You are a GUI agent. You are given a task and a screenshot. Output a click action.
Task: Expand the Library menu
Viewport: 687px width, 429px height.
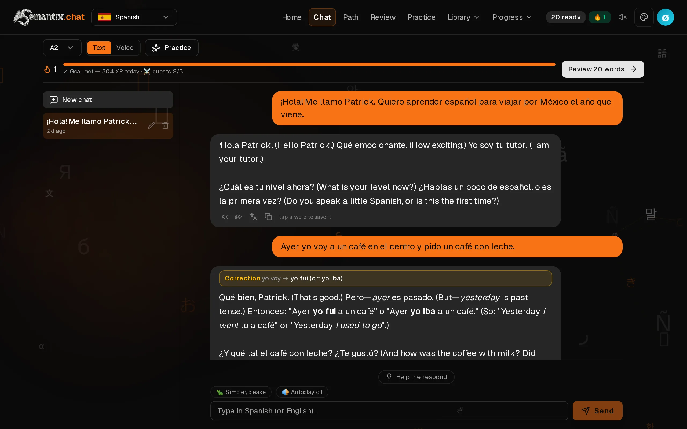[463, 17]
